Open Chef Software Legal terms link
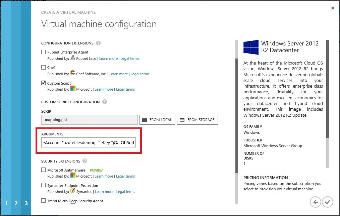340x216 pixels. (140, 74)
